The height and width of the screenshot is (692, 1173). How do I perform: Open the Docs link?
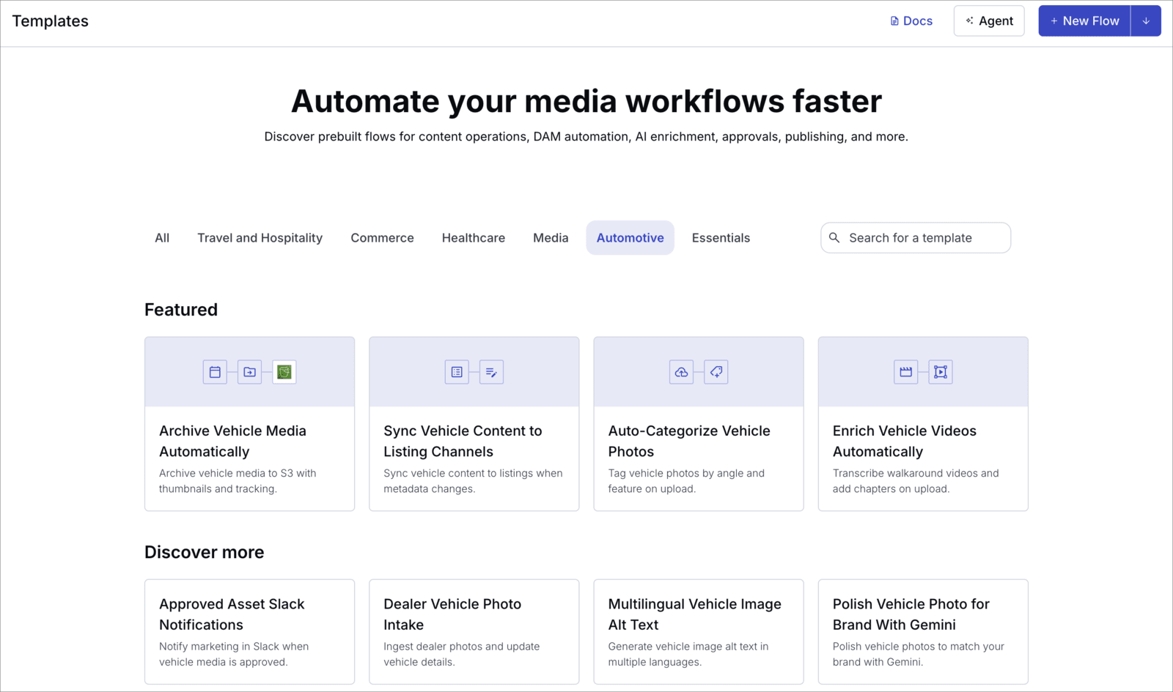click(911, 21)
